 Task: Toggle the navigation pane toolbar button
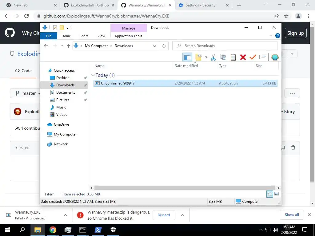[x=187, y=57]
